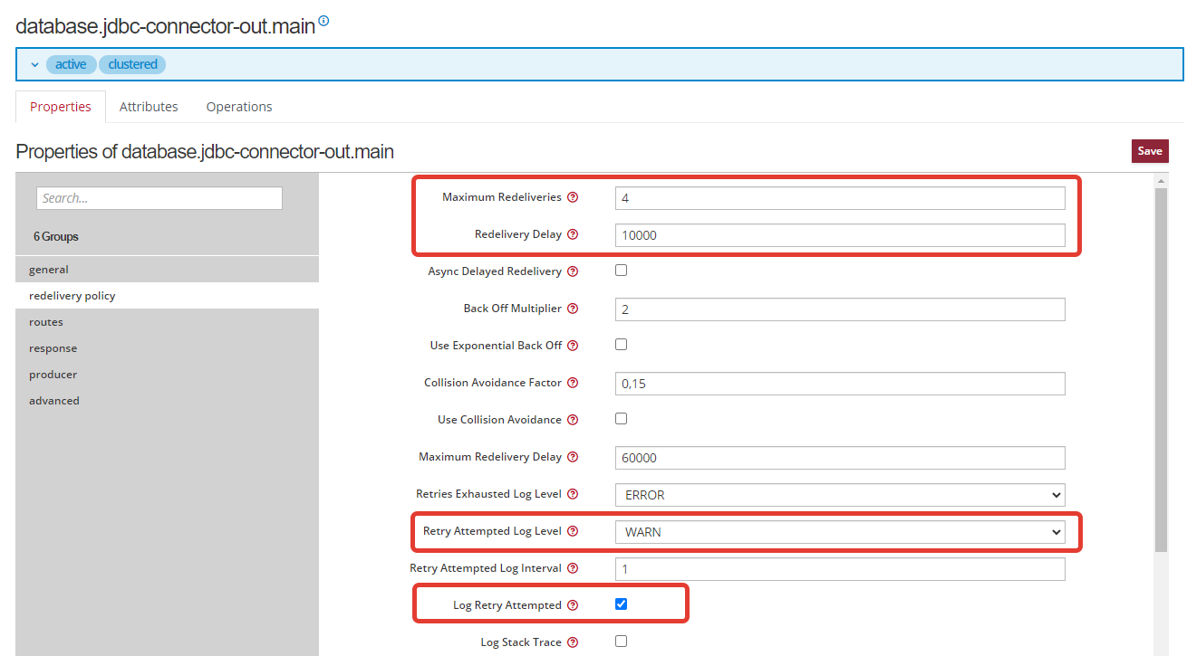
Task: Click help icon next to Maximum Redeliveries
Action: coord(573,197)
